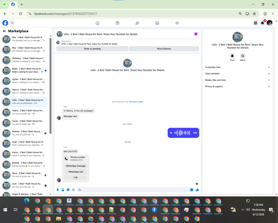The width and height of the screenshot is (278, 223).
Task: Open Brenda's conversation in the list
Action: 24,164
